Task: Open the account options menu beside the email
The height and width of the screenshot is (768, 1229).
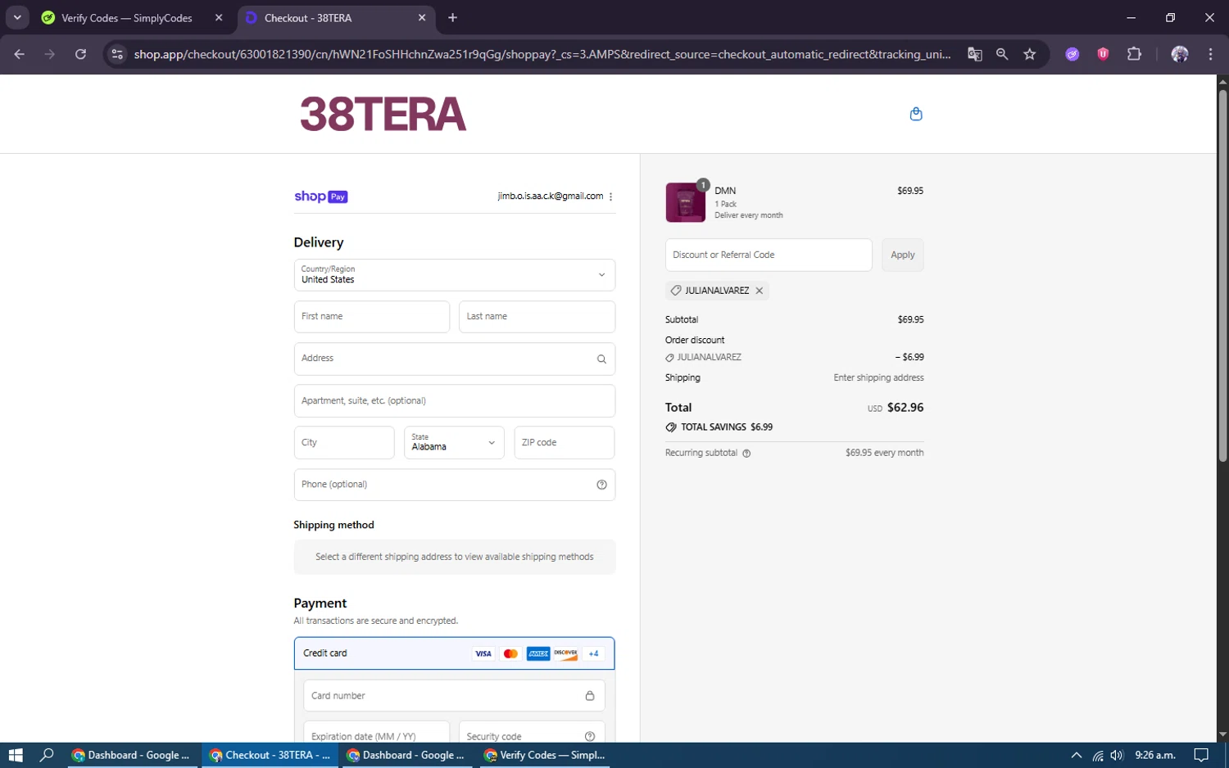Action: pos(611,197)
